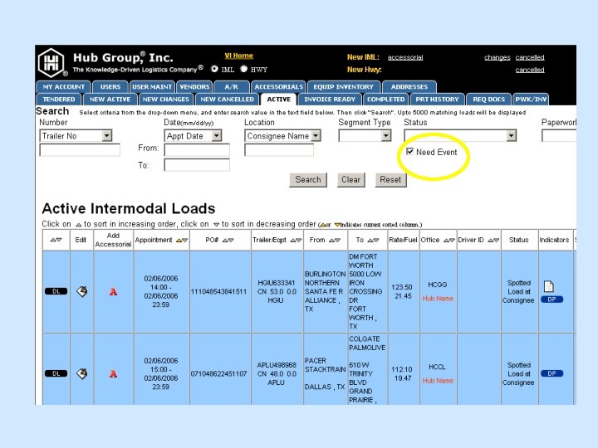Click the Hub Group logo icon
Image resolution: width=598 pixels, height=448 pixels.
pos(51,63)
